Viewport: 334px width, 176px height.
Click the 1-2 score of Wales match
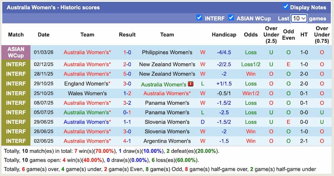127,93
